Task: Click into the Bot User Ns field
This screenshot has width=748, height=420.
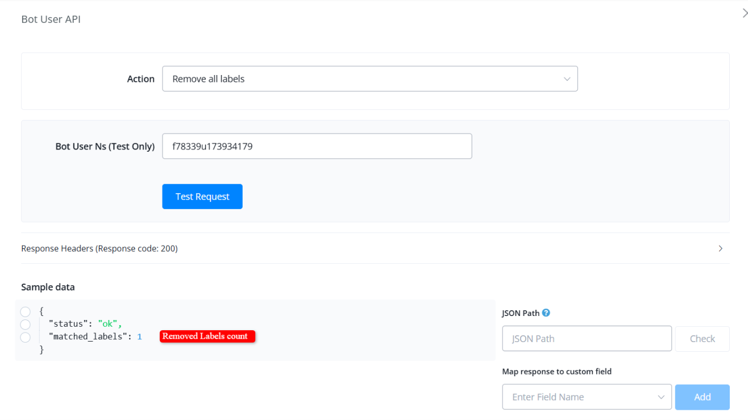Action: (x=317, y=146)
